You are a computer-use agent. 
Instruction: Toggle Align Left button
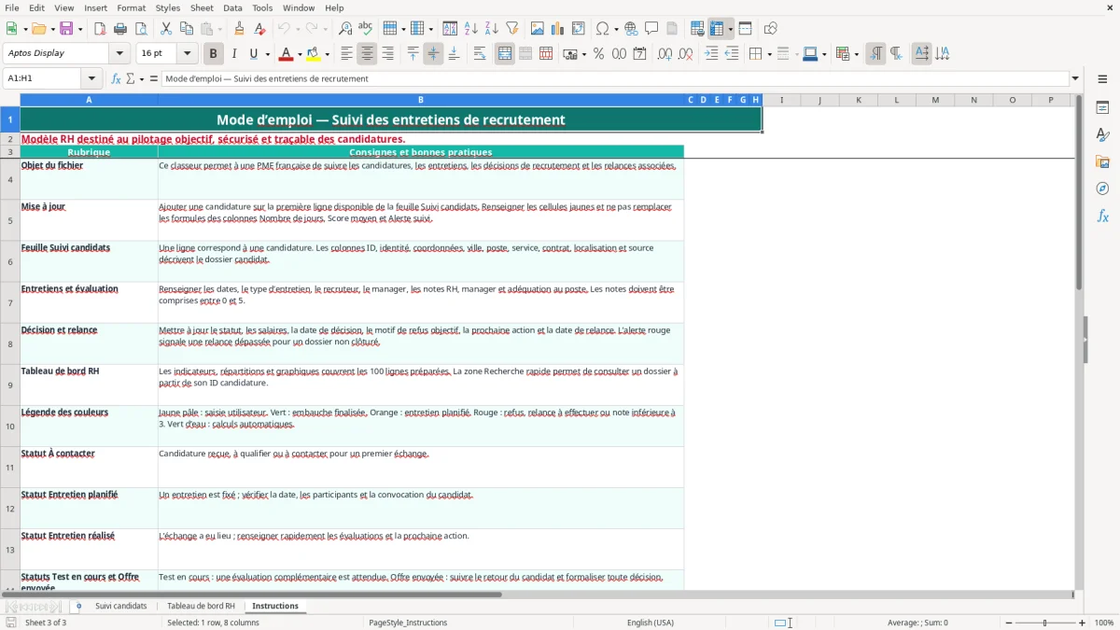point(346,54)
